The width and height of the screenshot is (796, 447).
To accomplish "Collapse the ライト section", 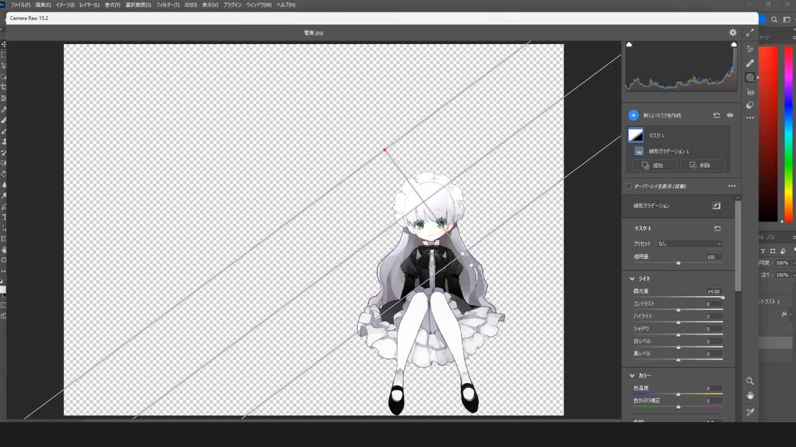I will pyautogui.click(x=632, y=279).
